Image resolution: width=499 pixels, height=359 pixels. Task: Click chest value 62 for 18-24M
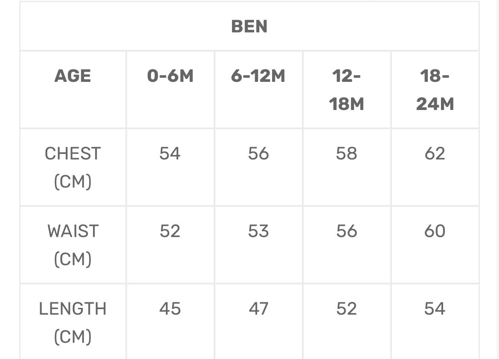tap(435, 153)
